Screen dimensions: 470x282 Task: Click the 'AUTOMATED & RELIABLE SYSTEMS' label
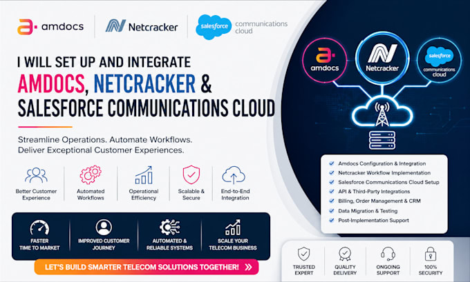click(x=169, y=244)
